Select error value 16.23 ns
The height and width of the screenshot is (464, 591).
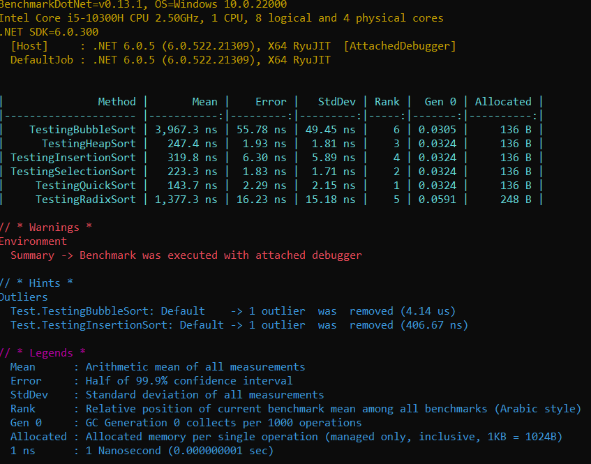click(262, 200)
